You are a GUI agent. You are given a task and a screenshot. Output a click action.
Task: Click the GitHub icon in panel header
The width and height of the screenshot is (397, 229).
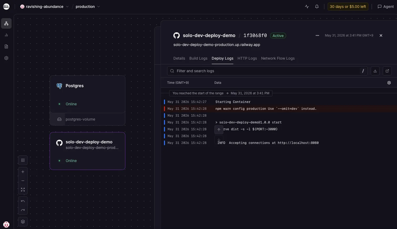pos(177,35)
